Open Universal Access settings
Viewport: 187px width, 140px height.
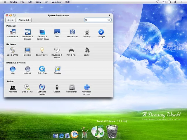click(86, 87)
